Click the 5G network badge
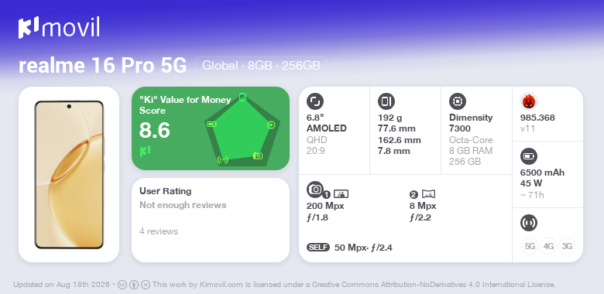This screenshot has width=604, height=294. [530, 246]
